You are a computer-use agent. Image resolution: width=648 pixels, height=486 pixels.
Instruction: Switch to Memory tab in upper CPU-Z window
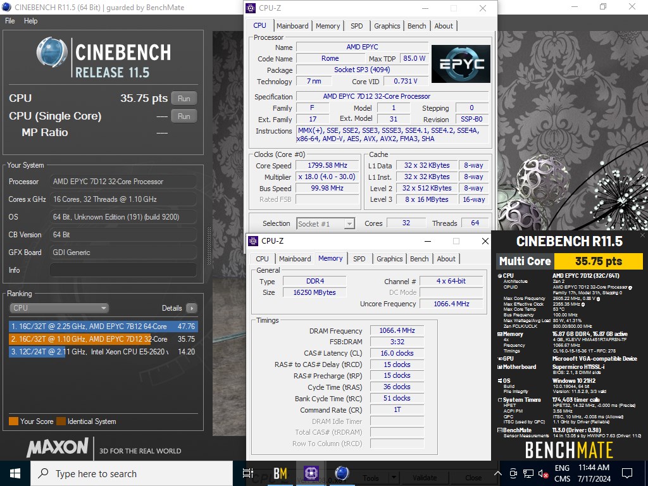pyautogui.click(x=328, y=25)
